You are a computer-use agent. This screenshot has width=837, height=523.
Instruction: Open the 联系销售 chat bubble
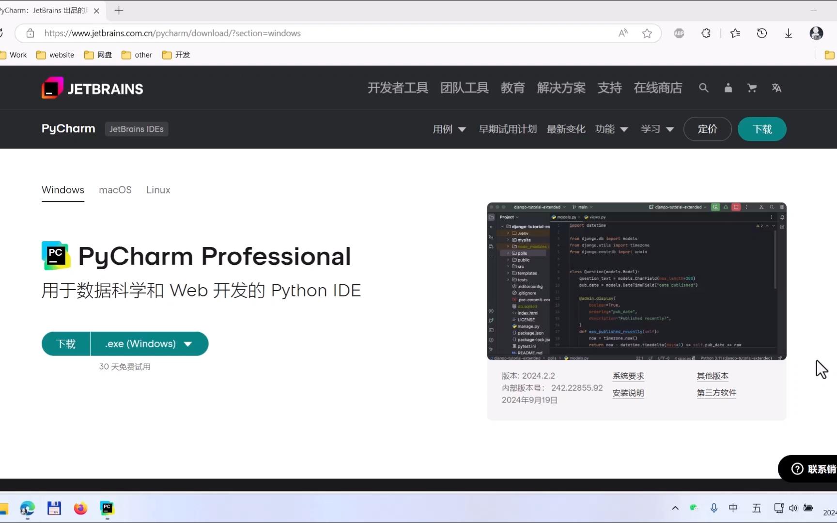[815, 468]
